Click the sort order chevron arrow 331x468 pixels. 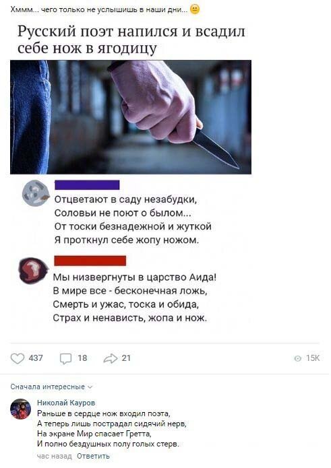[90, 387]
